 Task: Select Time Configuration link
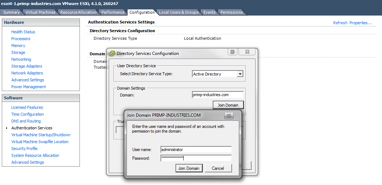tap(27, 114)
